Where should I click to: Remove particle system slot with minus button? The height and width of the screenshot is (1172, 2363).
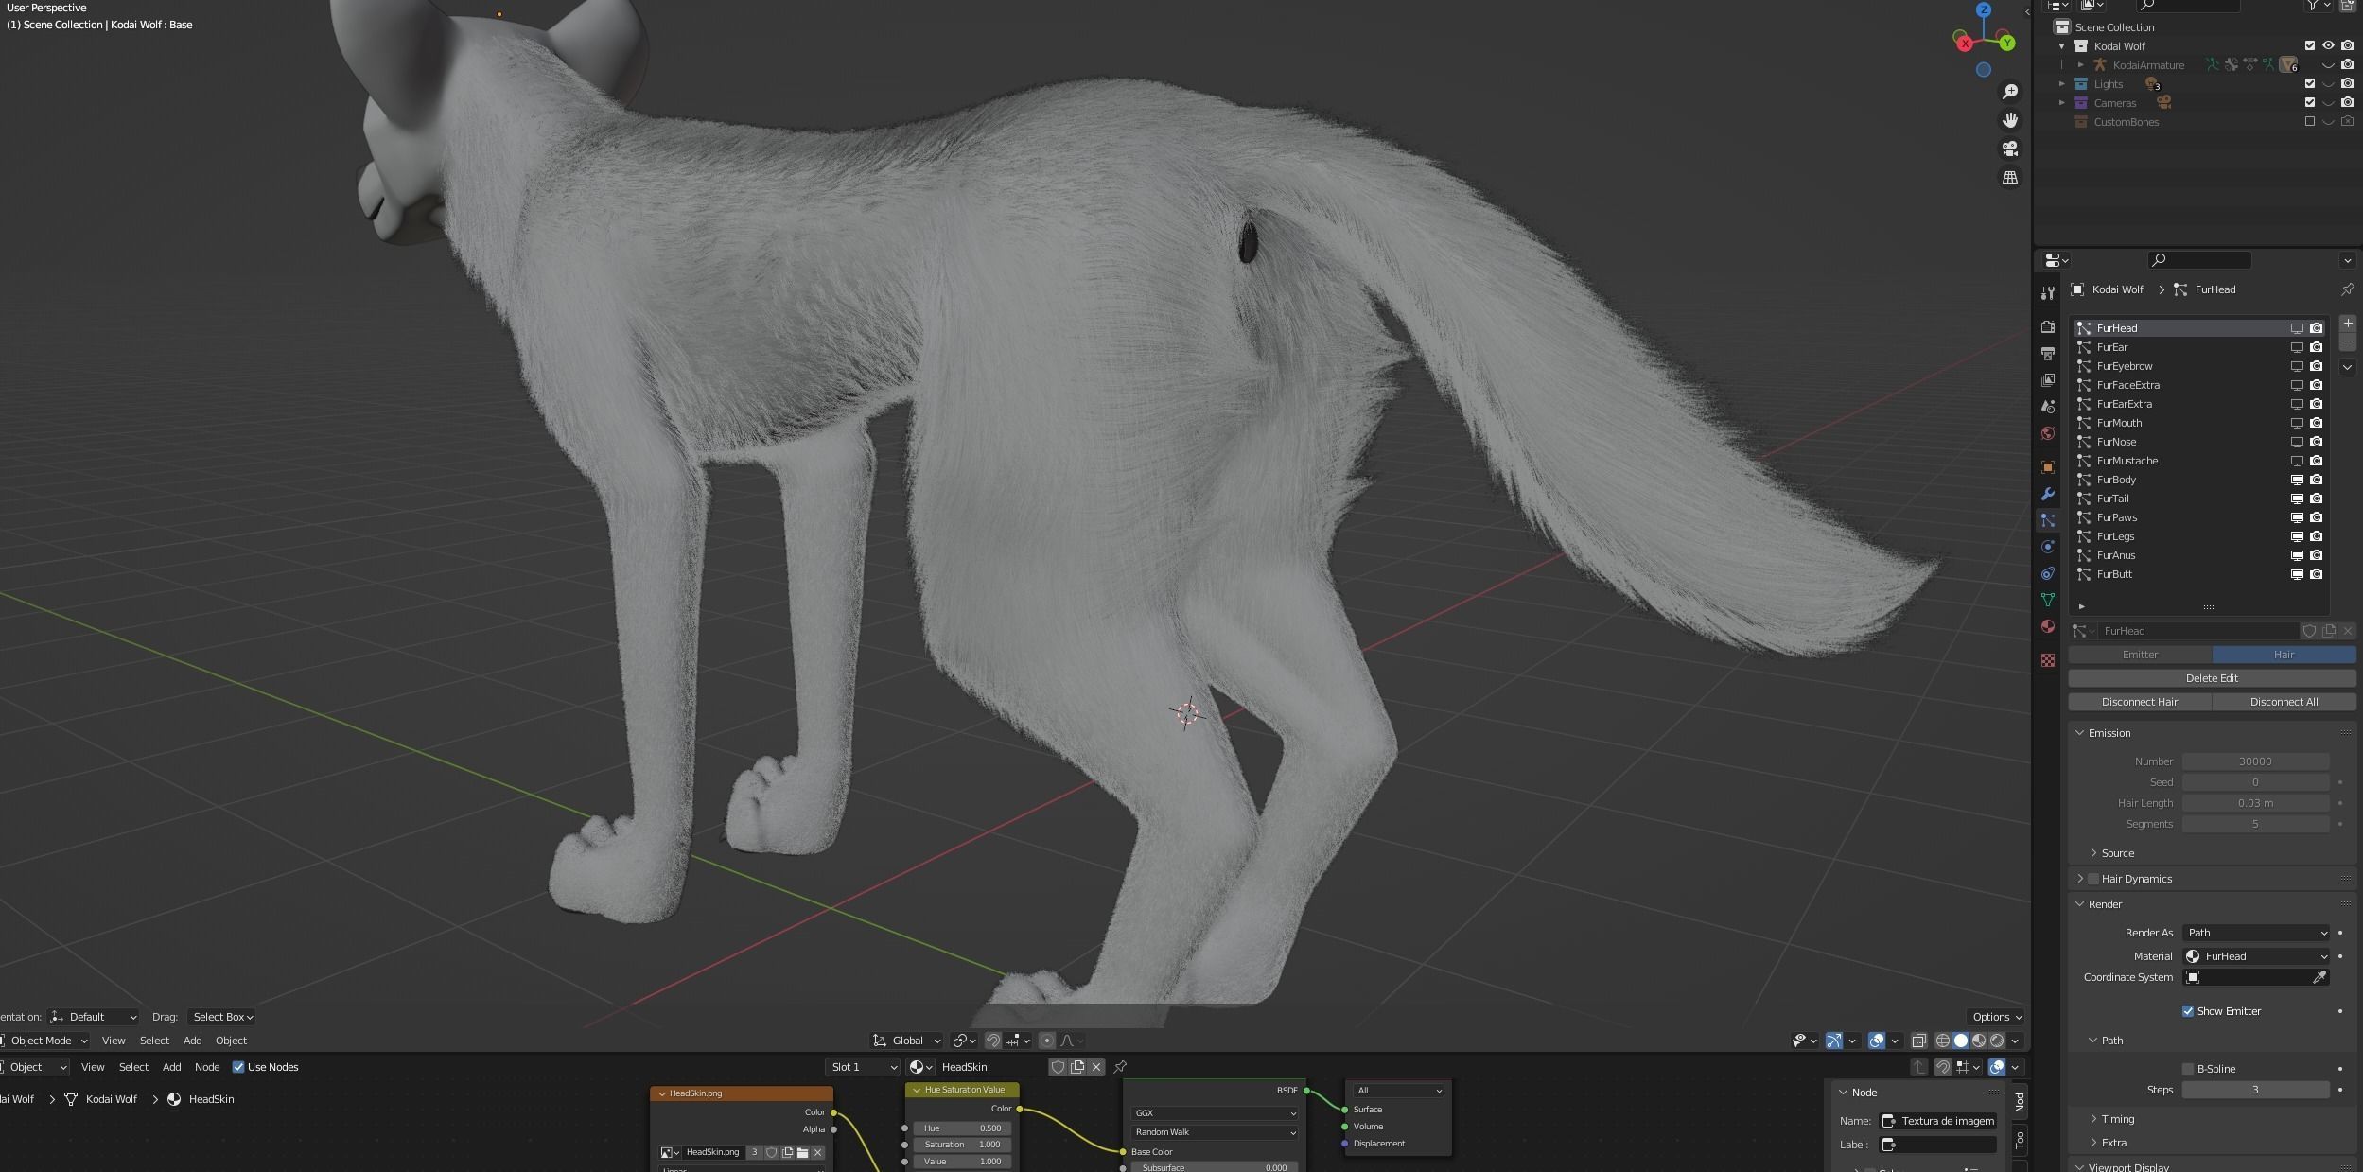(2348, 341)
